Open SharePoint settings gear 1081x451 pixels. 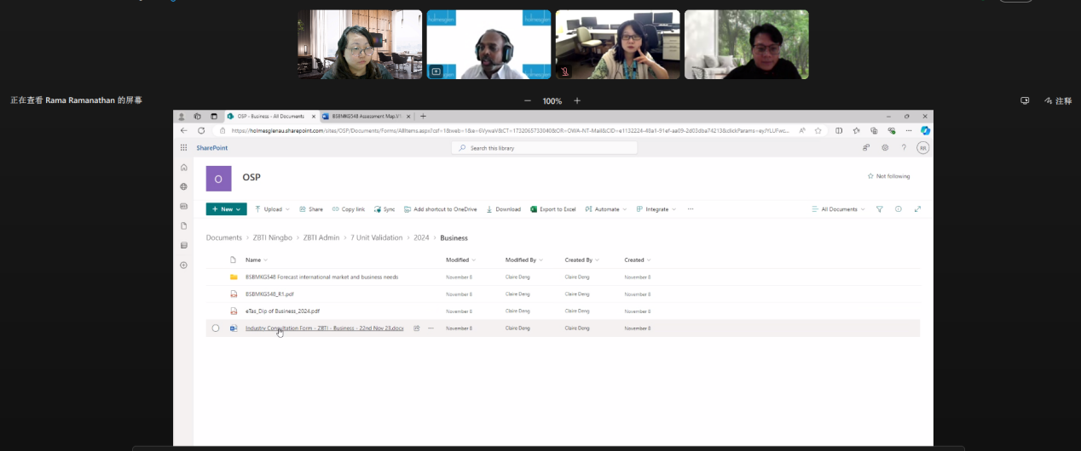point(885,147)
